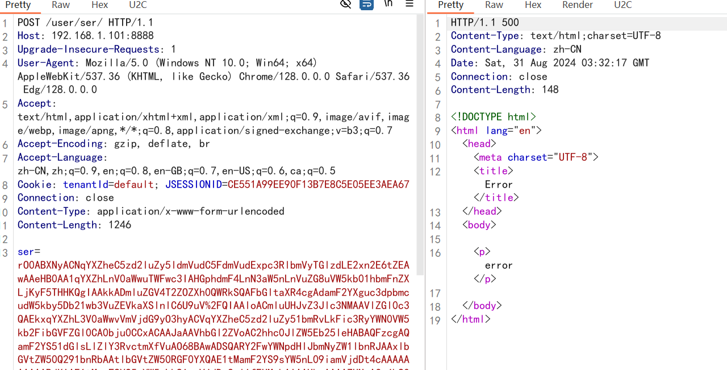Switch to response U2C tab
727x370 pixels.
click(x=623, y=5)
